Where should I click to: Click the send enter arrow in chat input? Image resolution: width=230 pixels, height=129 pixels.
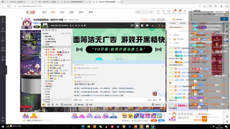pyautogui.click(x=150, y=100)
